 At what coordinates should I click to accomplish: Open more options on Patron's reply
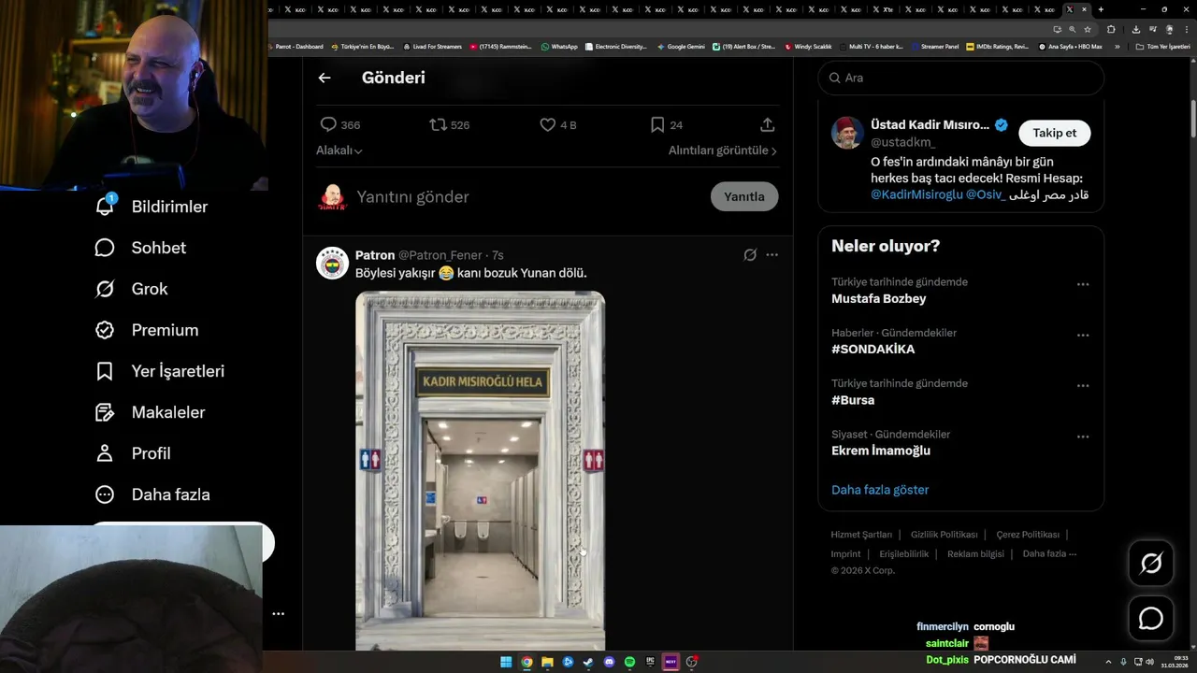coord(772,255)
